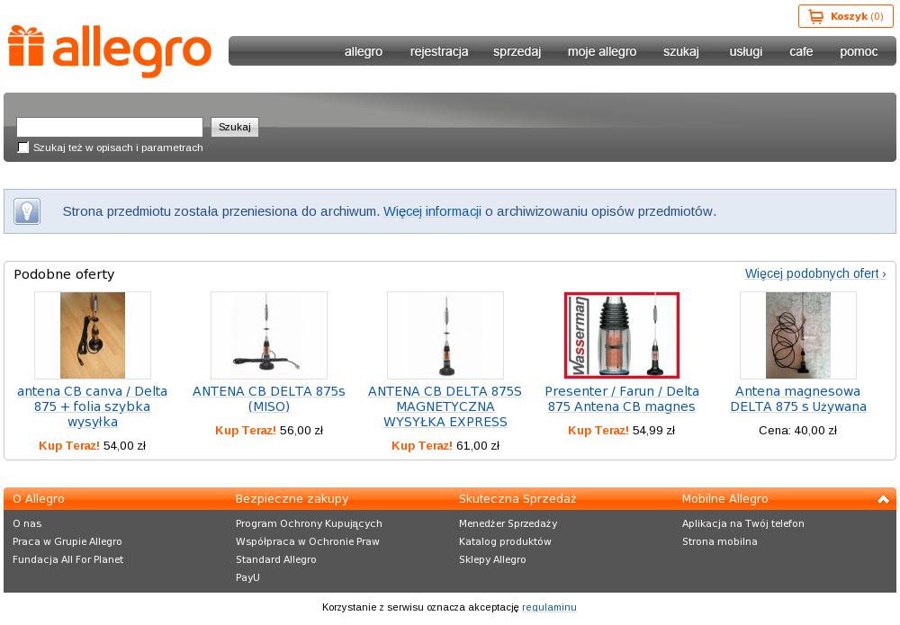The height and width of the screenshot is (625, 900).
Task: Click the 'Podobne oferty' heading
Action: [x=64, y=274]
